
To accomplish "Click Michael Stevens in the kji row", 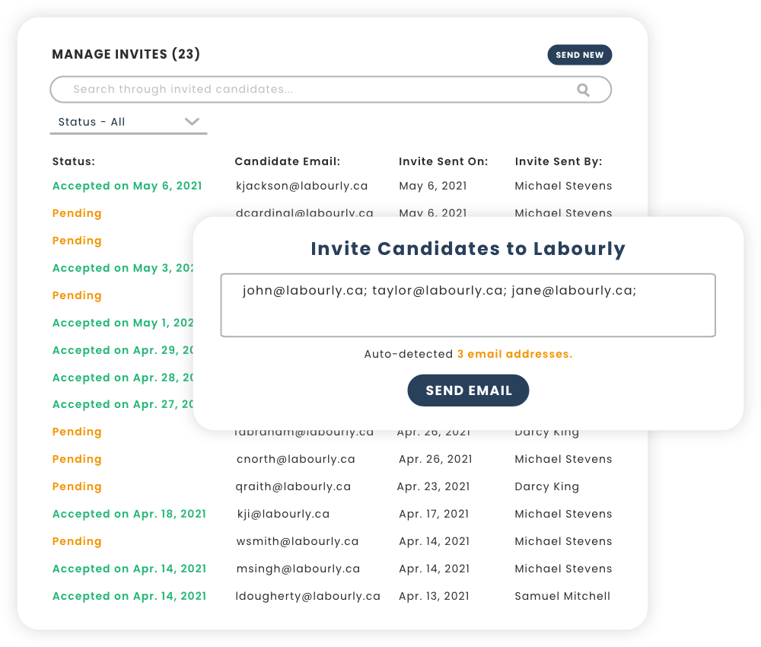I will [x=563, y=514].
